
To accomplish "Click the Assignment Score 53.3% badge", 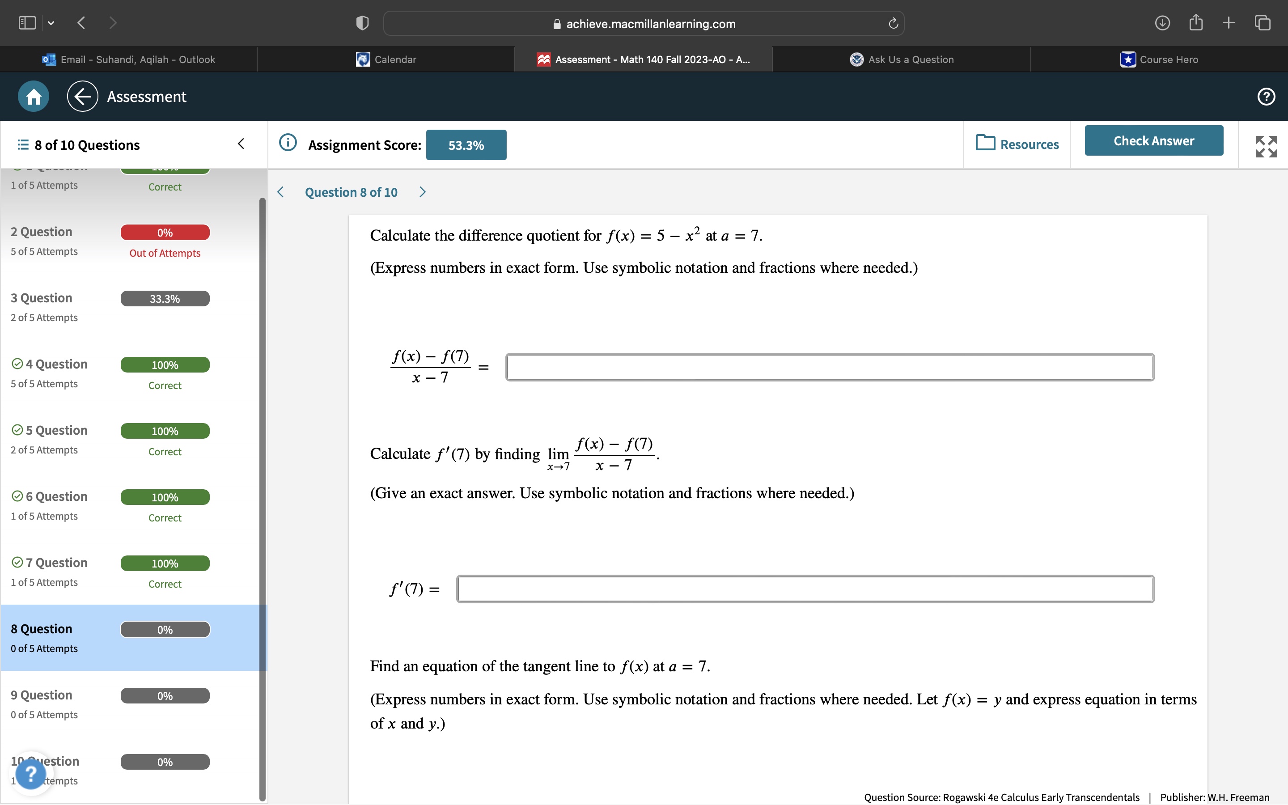I will click(466, 144).
